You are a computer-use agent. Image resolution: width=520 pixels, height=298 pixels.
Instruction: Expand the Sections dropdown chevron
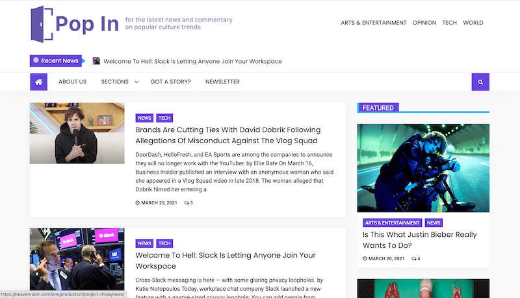pyautogui.click(x=136, y=82)
